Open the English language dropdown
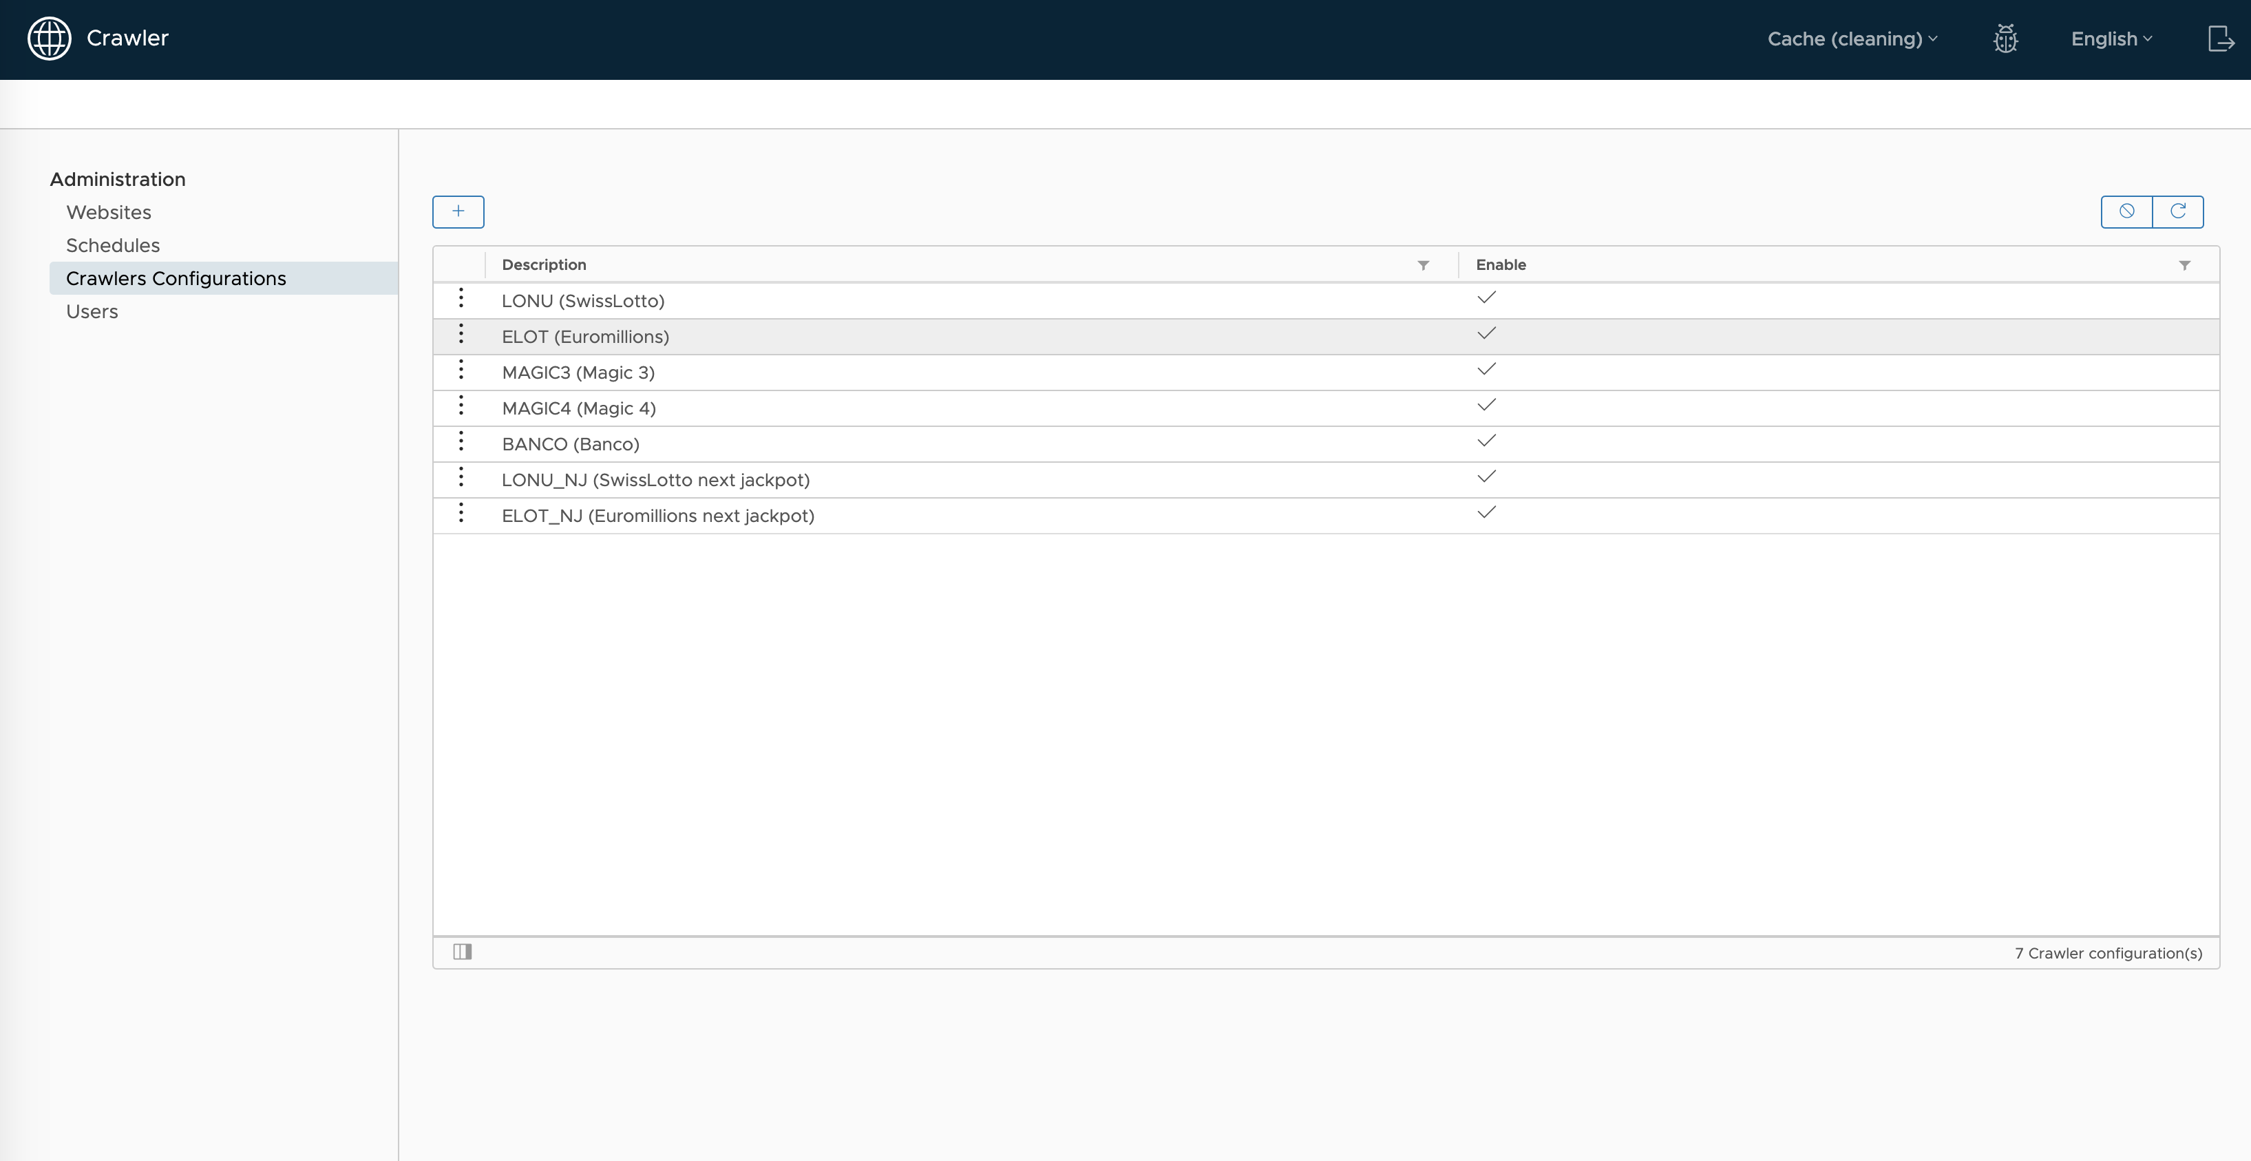2251x1161 pixels. (2111, 39)
